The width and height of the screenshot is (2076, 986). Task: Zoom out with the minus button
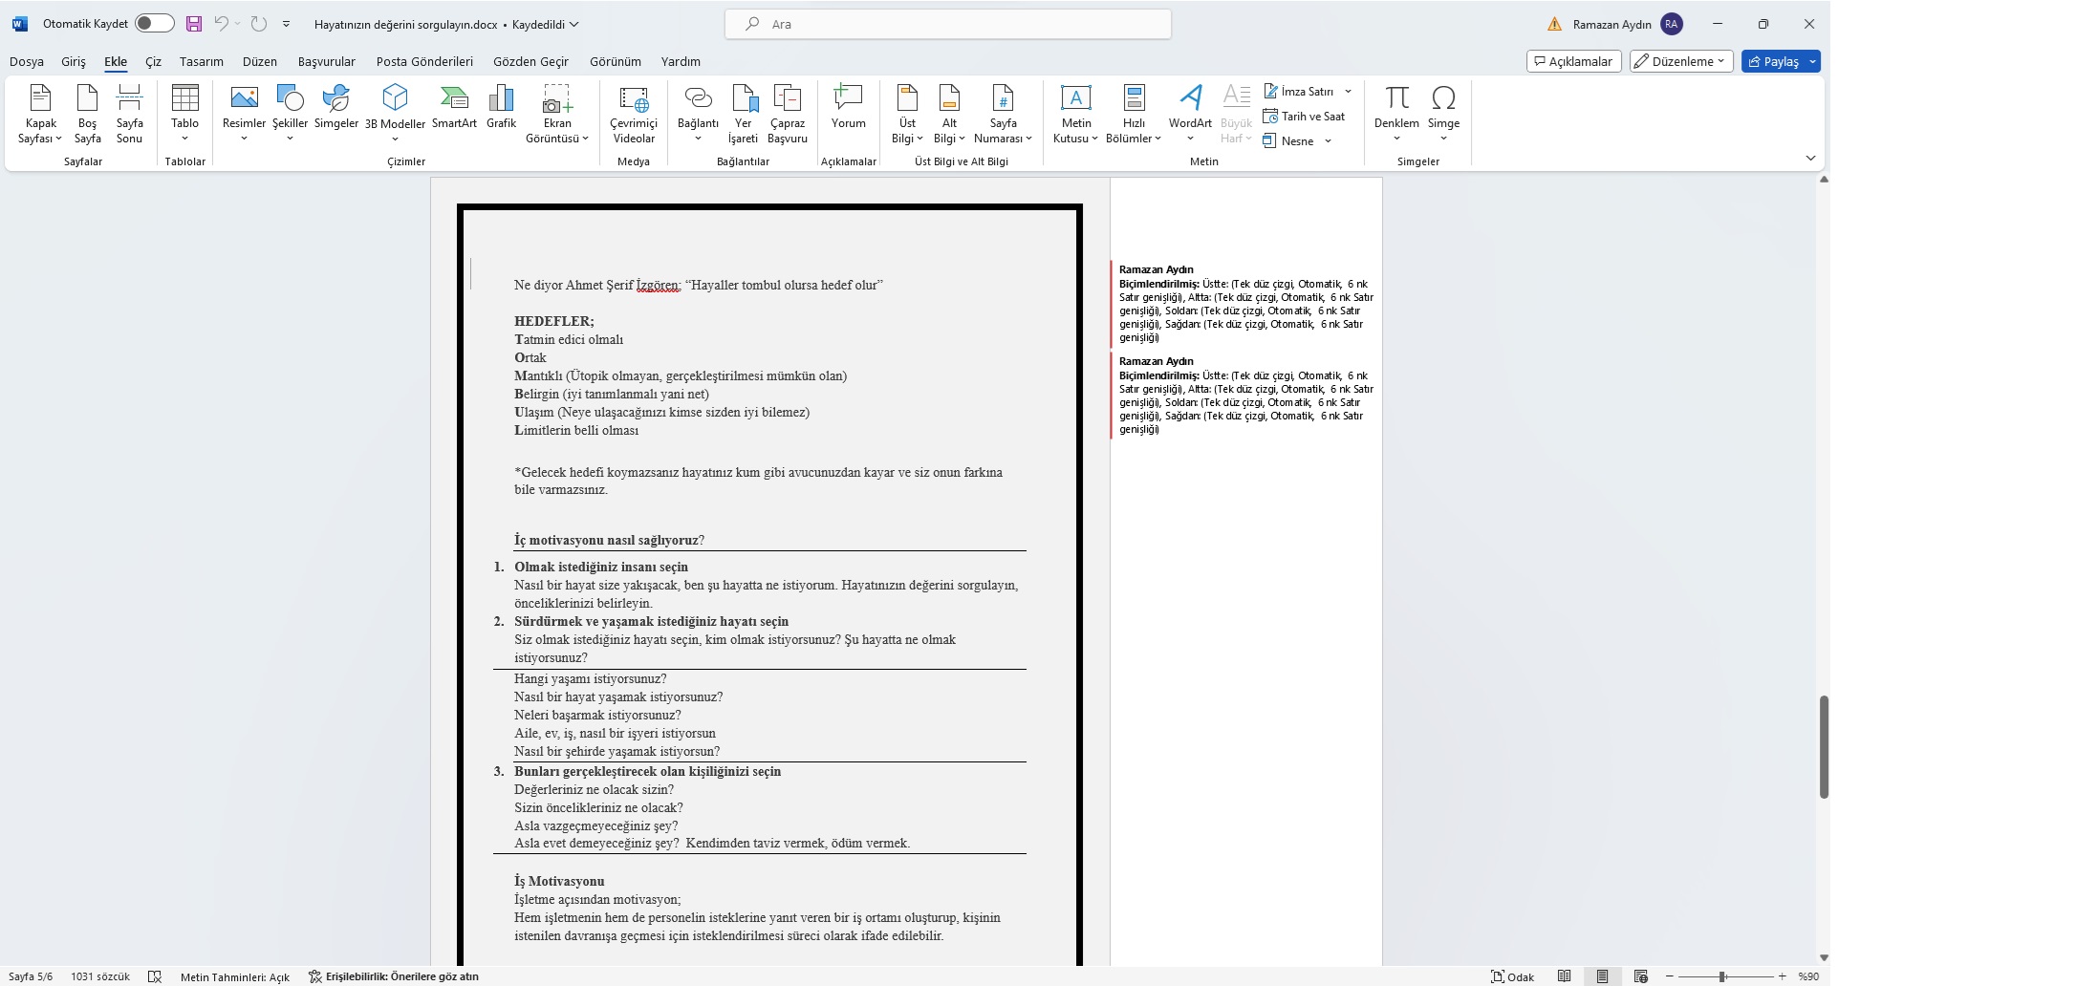tap(1670, 976)
